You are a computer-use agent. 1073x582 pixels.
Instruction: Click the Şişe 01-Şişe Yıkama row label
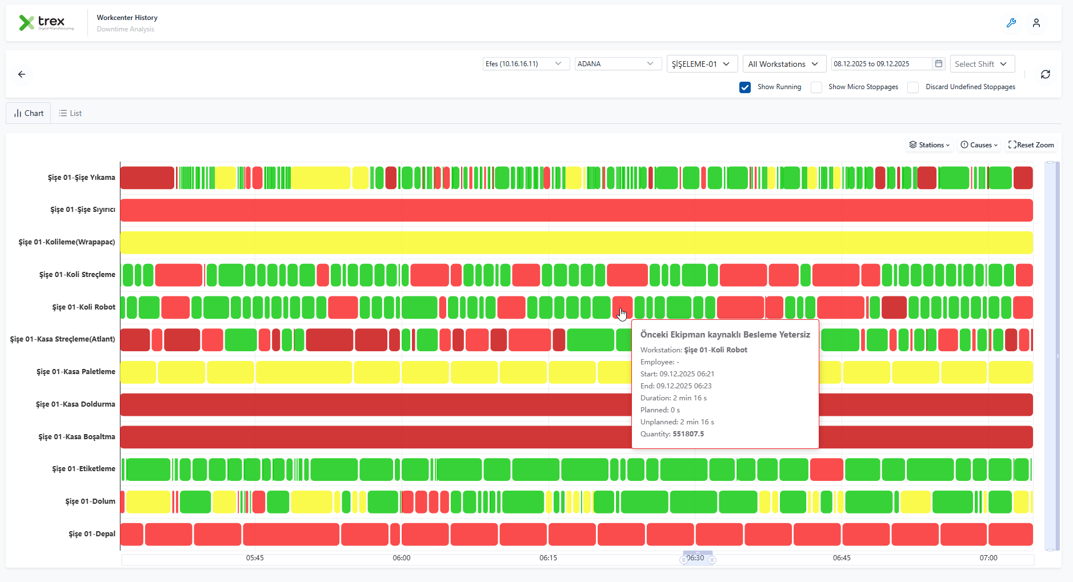pos(82,178)
